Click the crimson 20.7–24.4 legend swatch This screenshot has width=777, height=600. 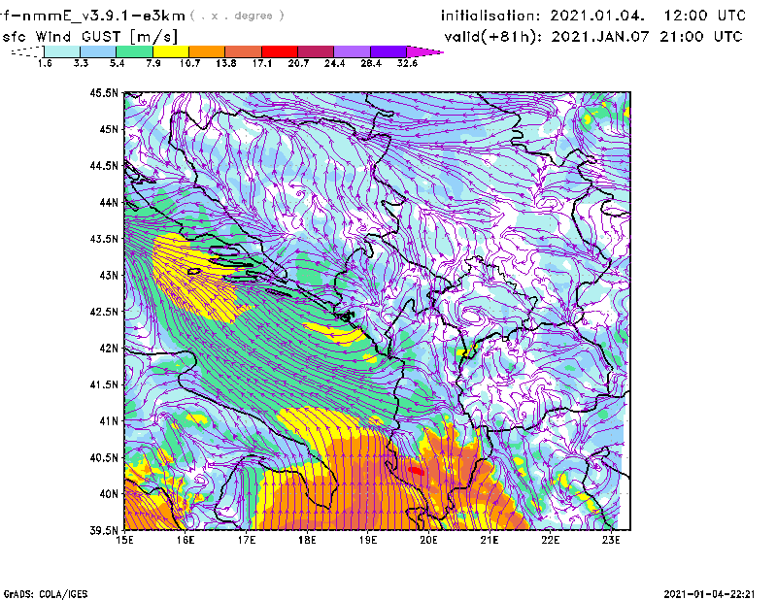coord(316,51)
